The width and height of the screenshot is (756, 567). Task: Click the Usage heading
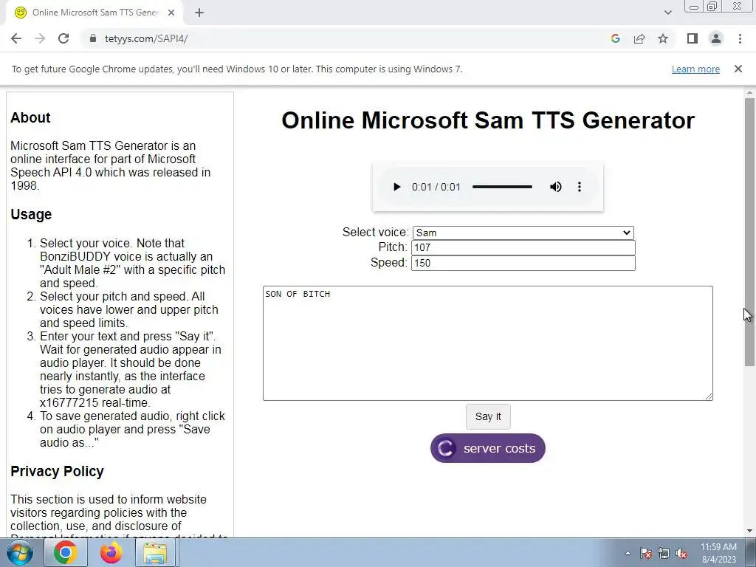(x=31, y=214)
